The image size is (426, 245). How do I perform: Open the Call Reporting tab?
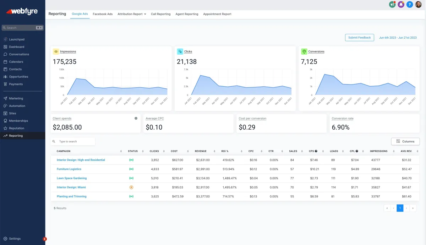(x=160, y=14)
